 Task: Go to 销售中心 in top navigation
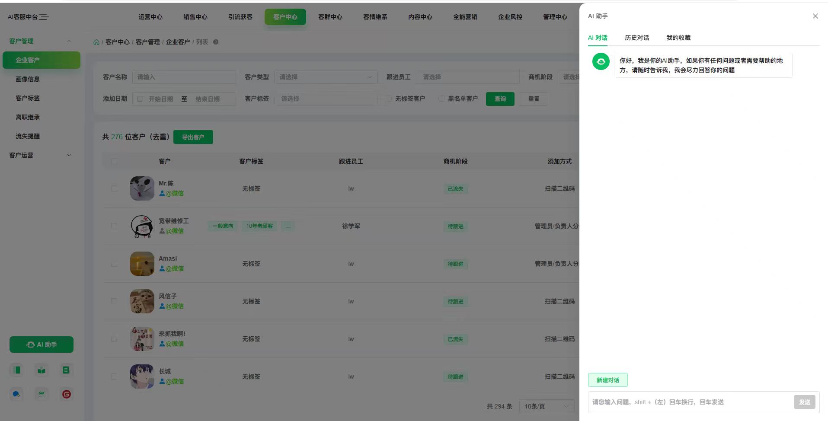[x=195, y=17]
